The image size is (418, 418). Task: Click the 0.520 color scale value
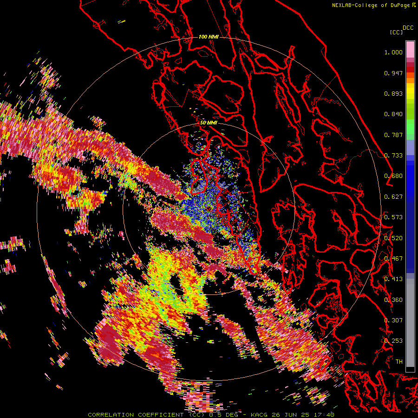(393, 238)
